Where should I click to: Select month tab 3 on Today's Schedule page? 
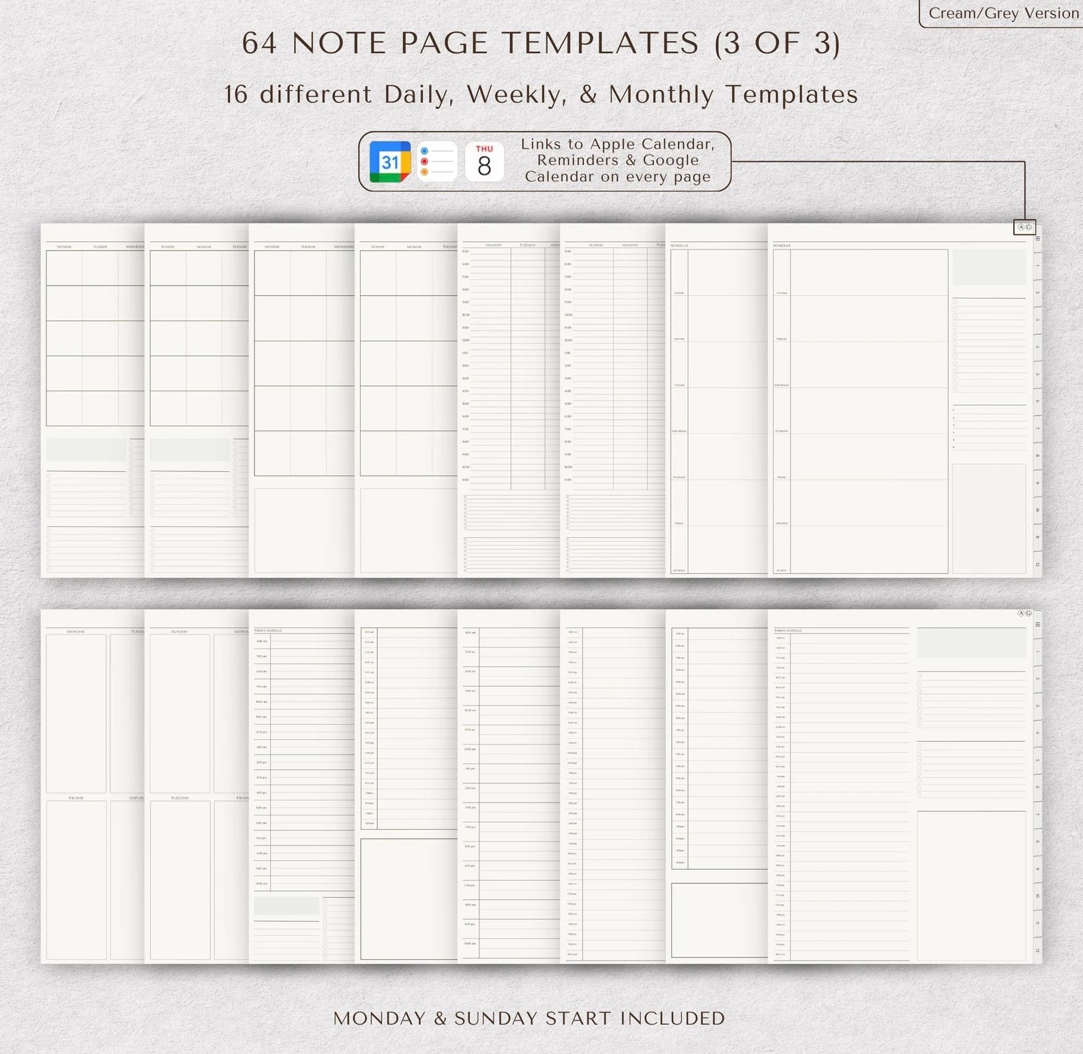coord(1037,706)
